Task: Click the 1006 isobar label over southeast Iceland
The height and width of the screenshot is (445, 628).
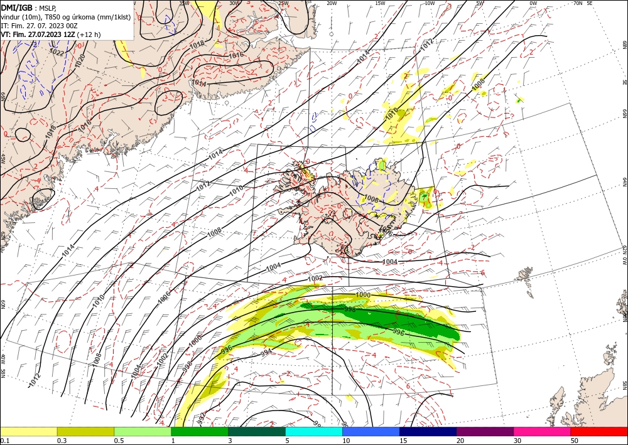Action: [386, 231]
